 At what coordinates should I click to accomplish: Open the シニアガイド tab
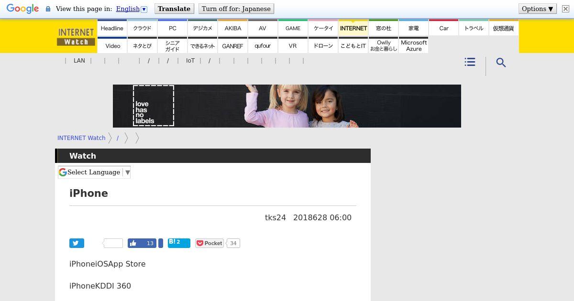click(172, 45)
